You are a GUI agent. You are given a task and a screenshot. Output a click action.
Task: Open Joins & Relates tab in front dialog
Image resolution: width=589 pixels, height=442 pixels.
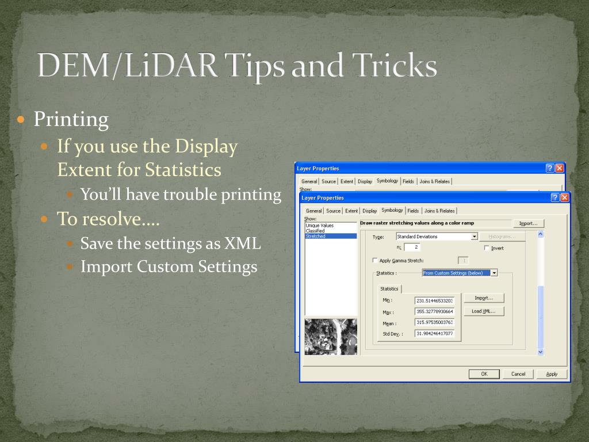[x=439, y=211]
